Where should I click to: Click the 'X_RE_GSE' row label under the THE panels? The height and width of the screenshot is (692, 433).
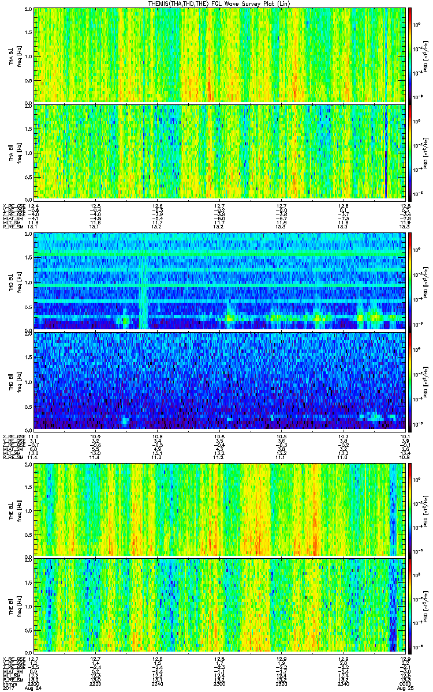[14, 659]
